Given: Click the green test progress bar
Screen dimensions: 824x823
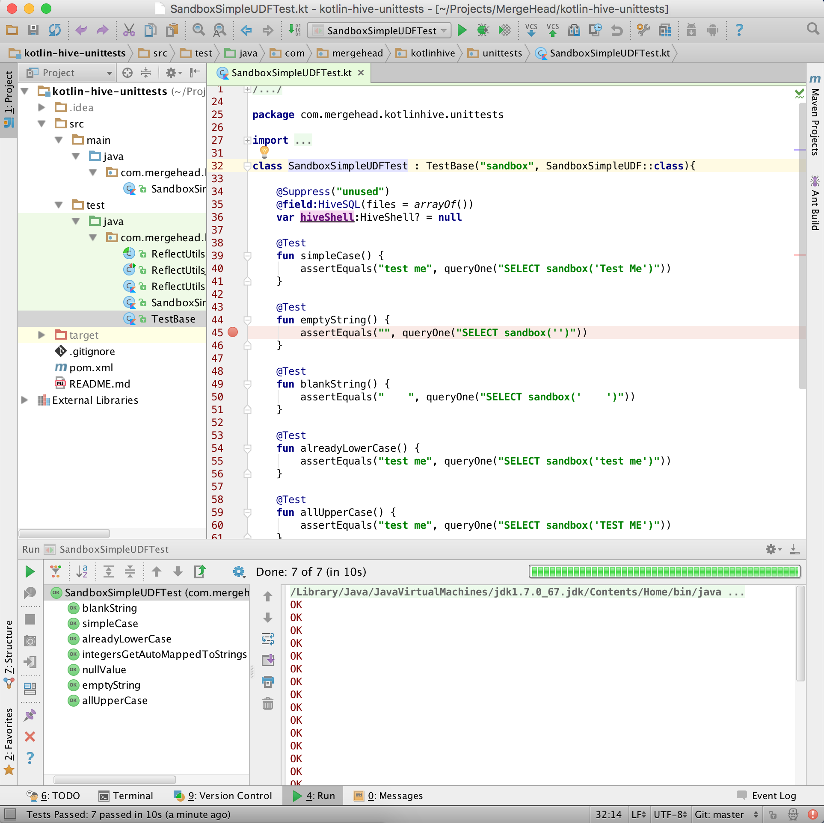Looking at the screenshot, I should click(x=664, y=572).
